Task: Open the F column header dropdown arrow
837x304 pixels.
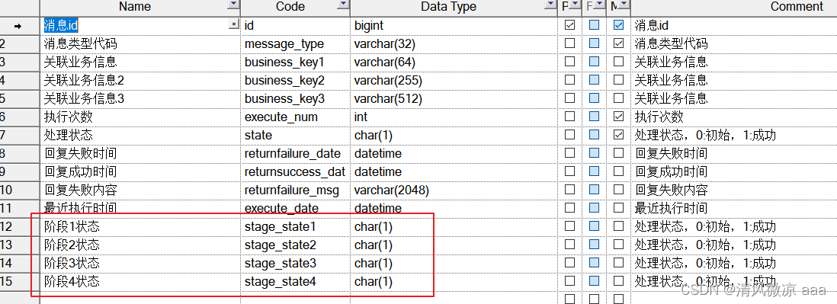Action: (599, 5)
